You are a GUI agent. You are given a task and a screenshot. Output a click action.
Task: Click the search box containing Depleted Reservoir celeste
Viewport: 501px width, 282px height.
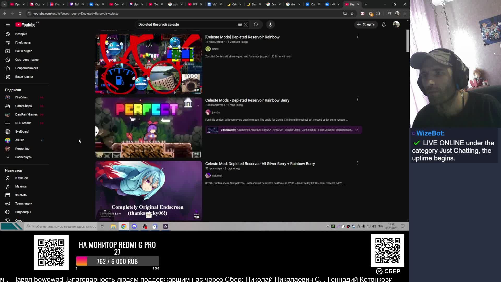pyautogui.click(x=183, y=24)
